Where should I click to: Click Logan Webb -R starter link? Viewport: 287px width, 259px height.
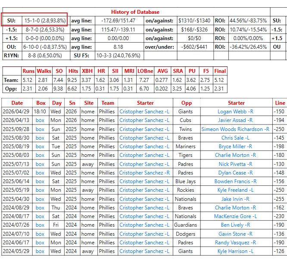pos(235,112)
